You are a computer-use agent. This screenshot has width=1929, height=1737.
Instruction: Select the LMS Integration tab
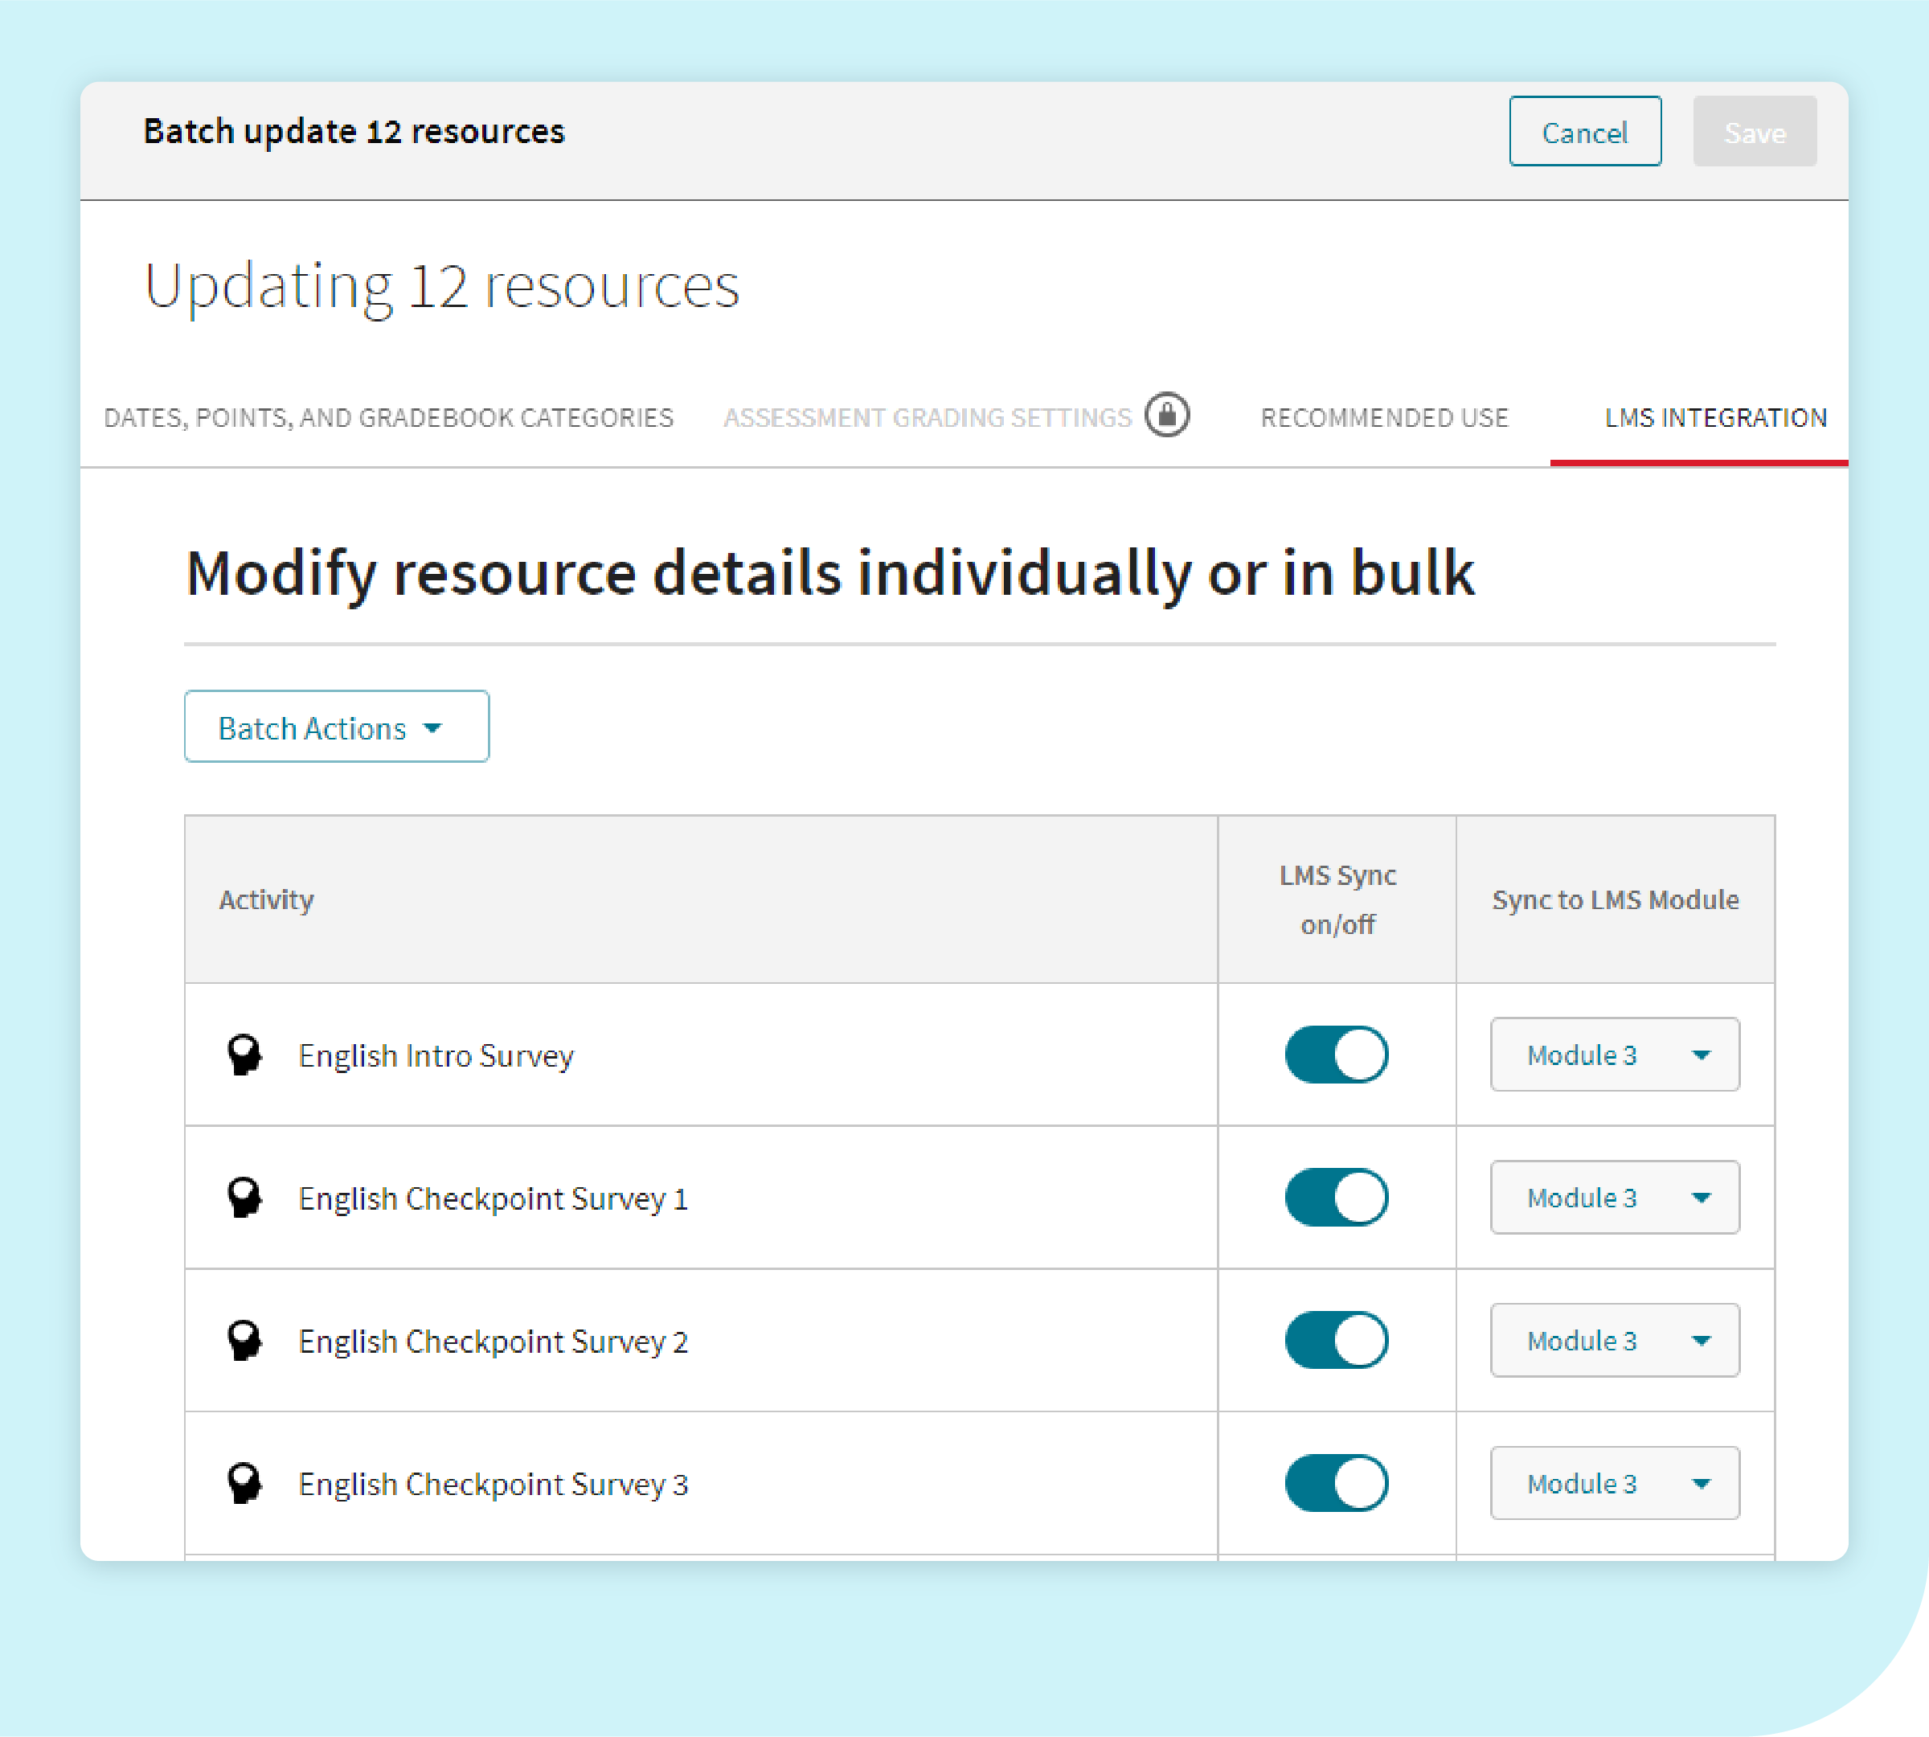(x=1715, y=418)
